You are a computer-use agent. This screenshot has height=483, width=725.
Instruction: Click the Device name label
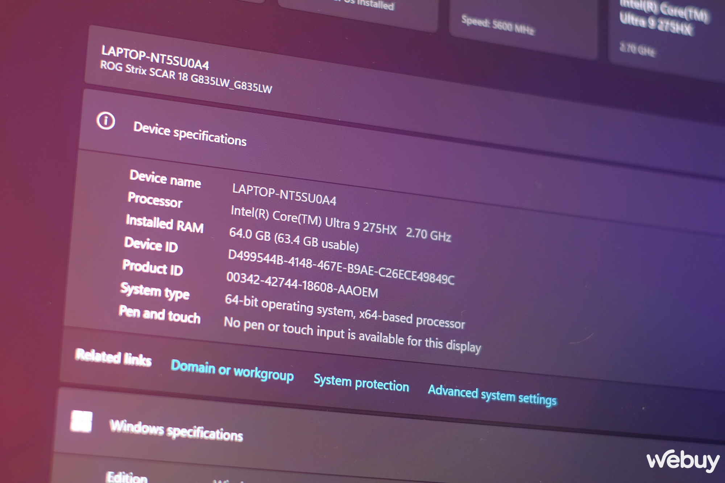165,179
